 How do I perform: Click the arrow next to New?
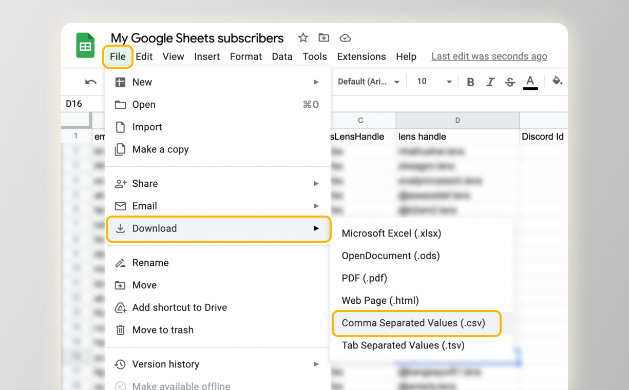316,82
